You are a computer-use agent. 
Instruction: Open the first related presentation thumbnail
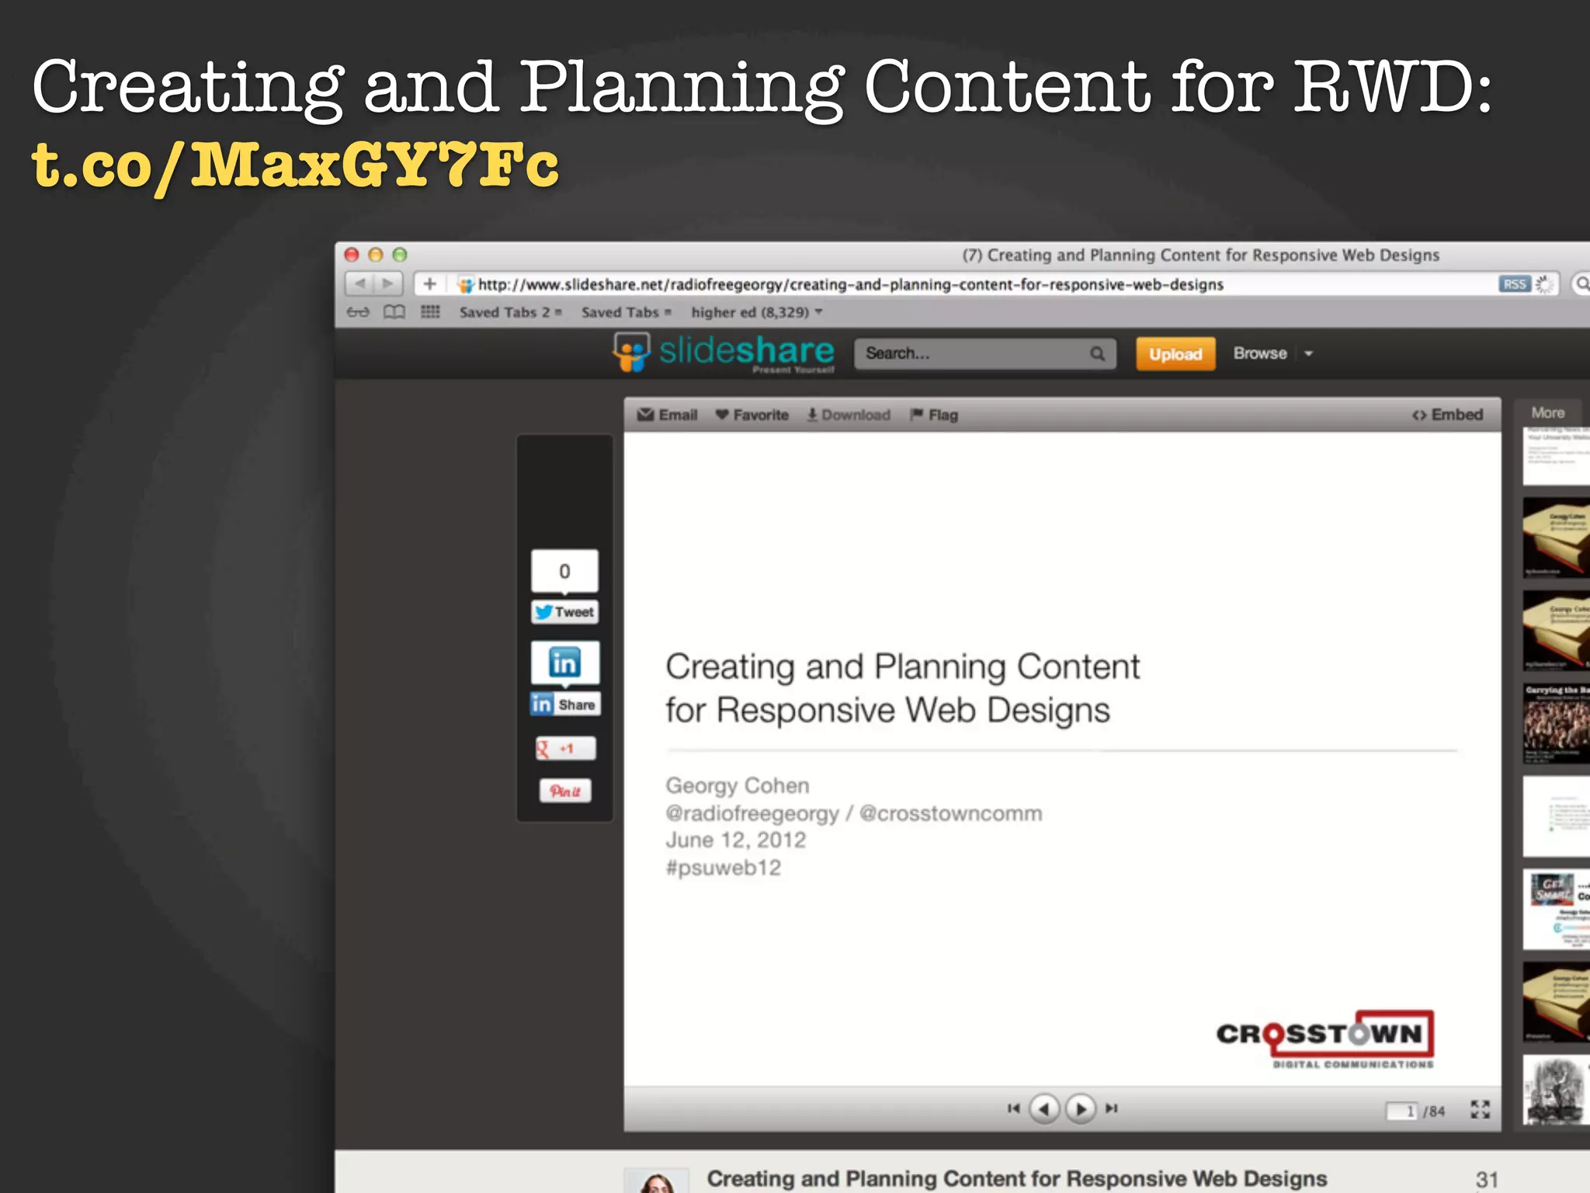click(1556, 456)
